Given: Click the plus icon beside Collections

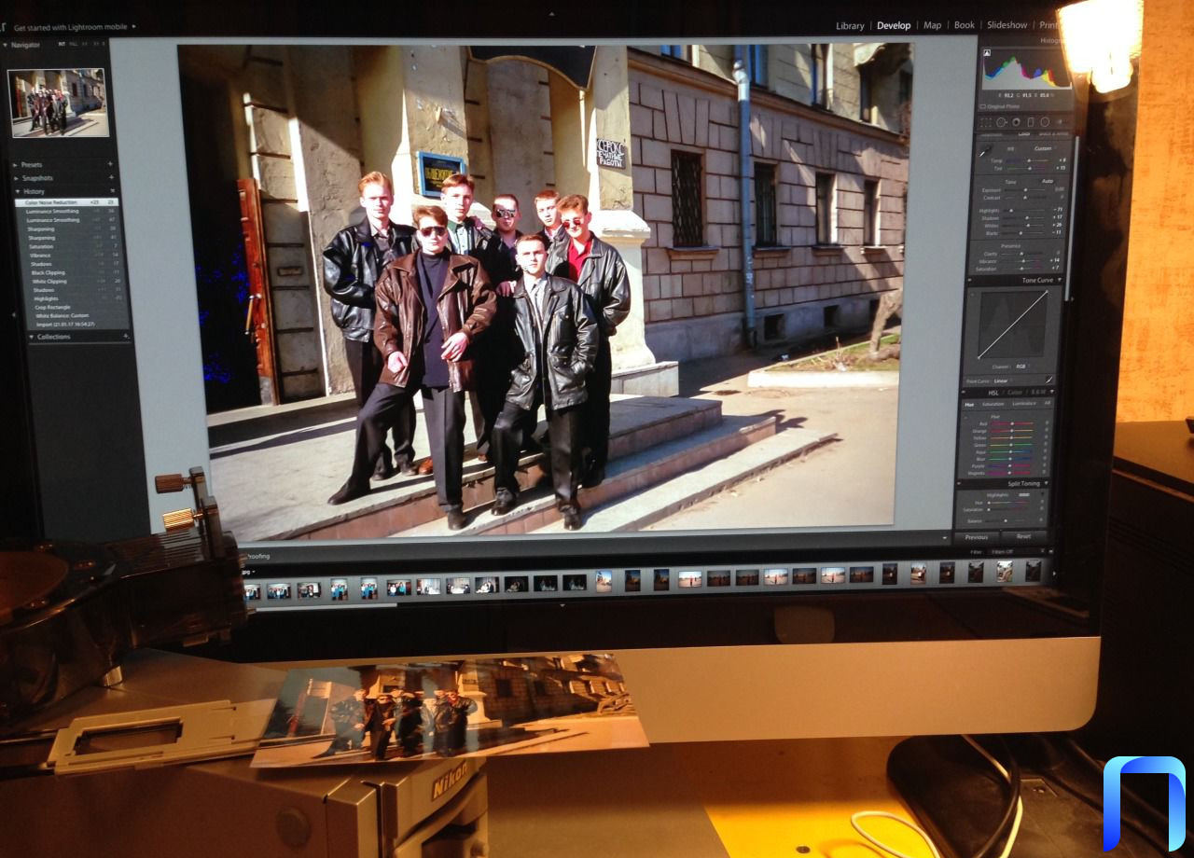Looking at the screenshot, I should click(x=126, y=335).
